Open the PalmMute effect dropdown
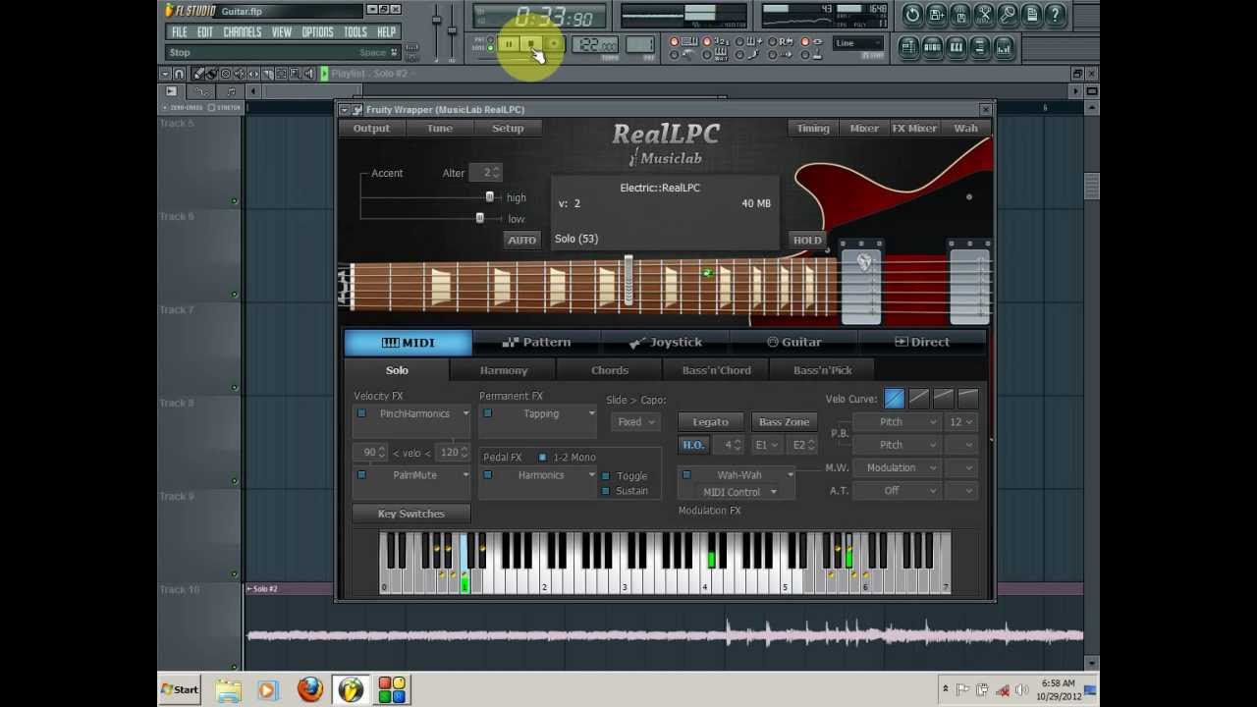The width and height of the screenshot is (1257, 707). point(465,474)
